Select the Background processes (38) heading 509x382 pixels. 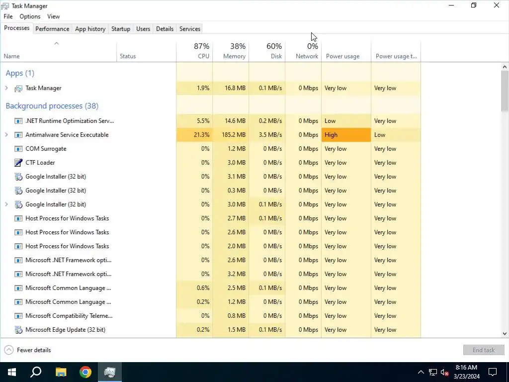click(52, 106)
